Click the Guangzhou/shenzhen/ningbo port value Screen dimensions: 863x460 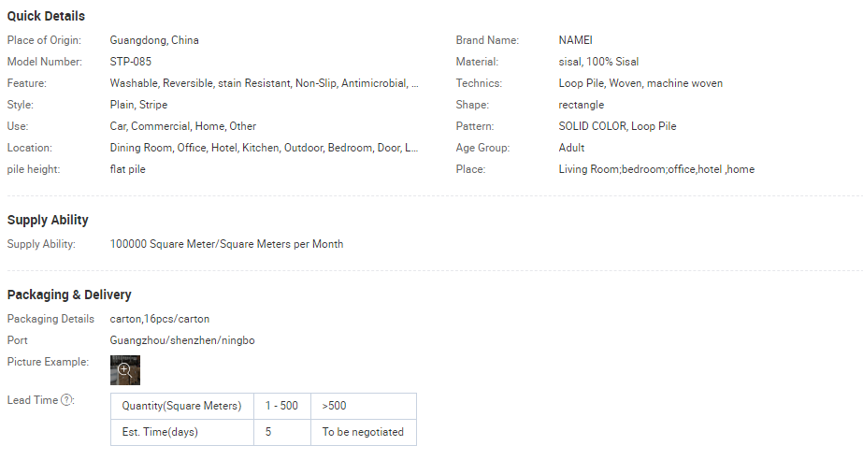click(x=182, y=340)
